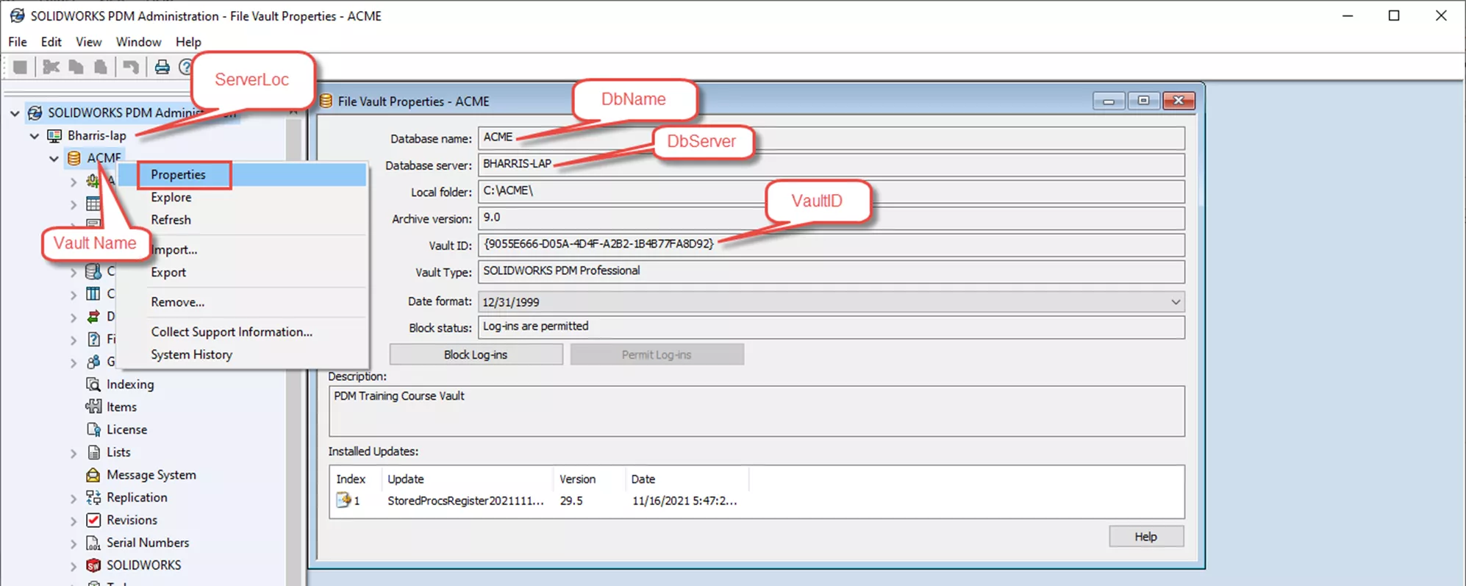Screen dimensions: 1466x586
Task: Select System History in the context menu
Action: point(191,355)
